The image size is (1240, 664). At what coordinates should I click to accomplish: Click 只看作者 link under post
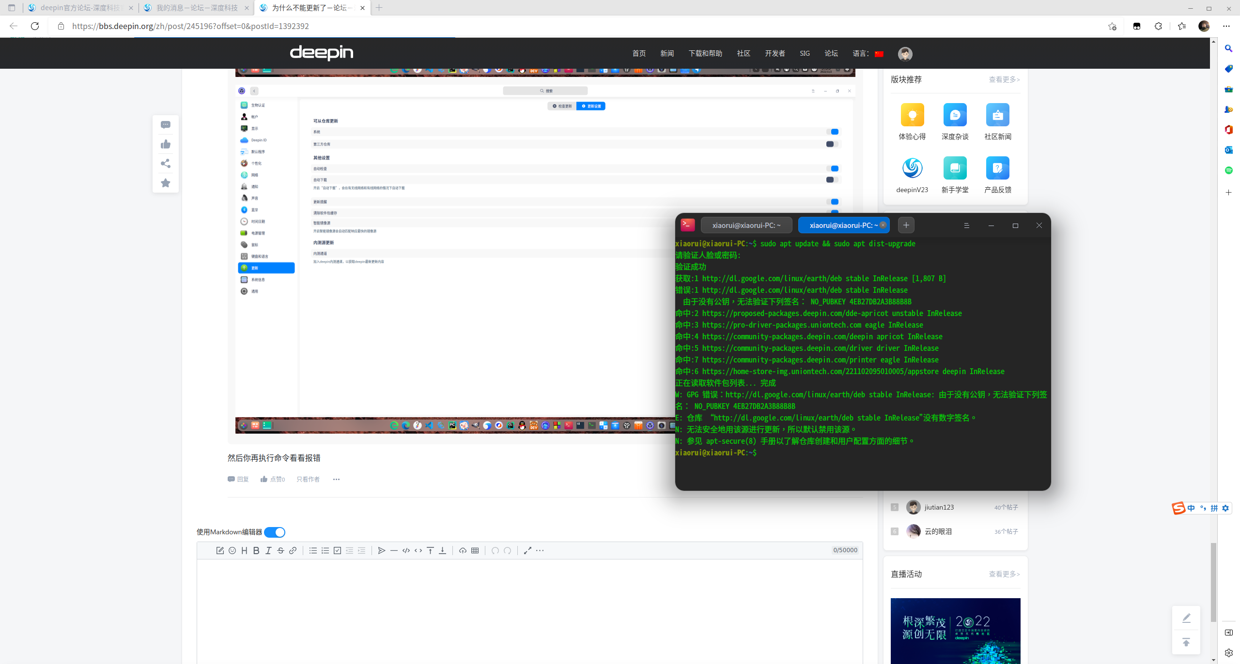[308, 479]
